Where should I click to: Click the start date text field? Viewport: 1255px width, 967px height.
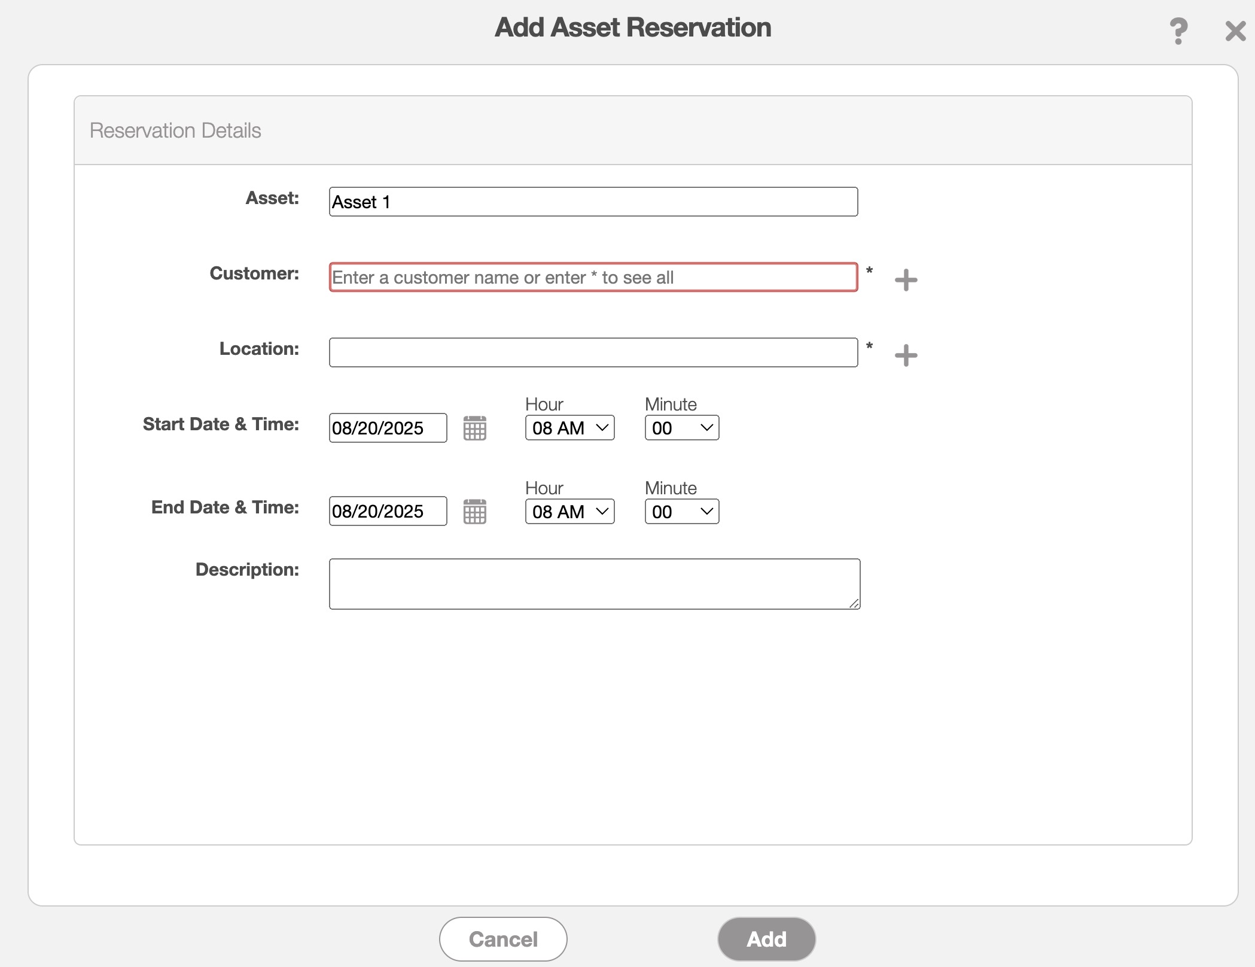coord(388,428)
